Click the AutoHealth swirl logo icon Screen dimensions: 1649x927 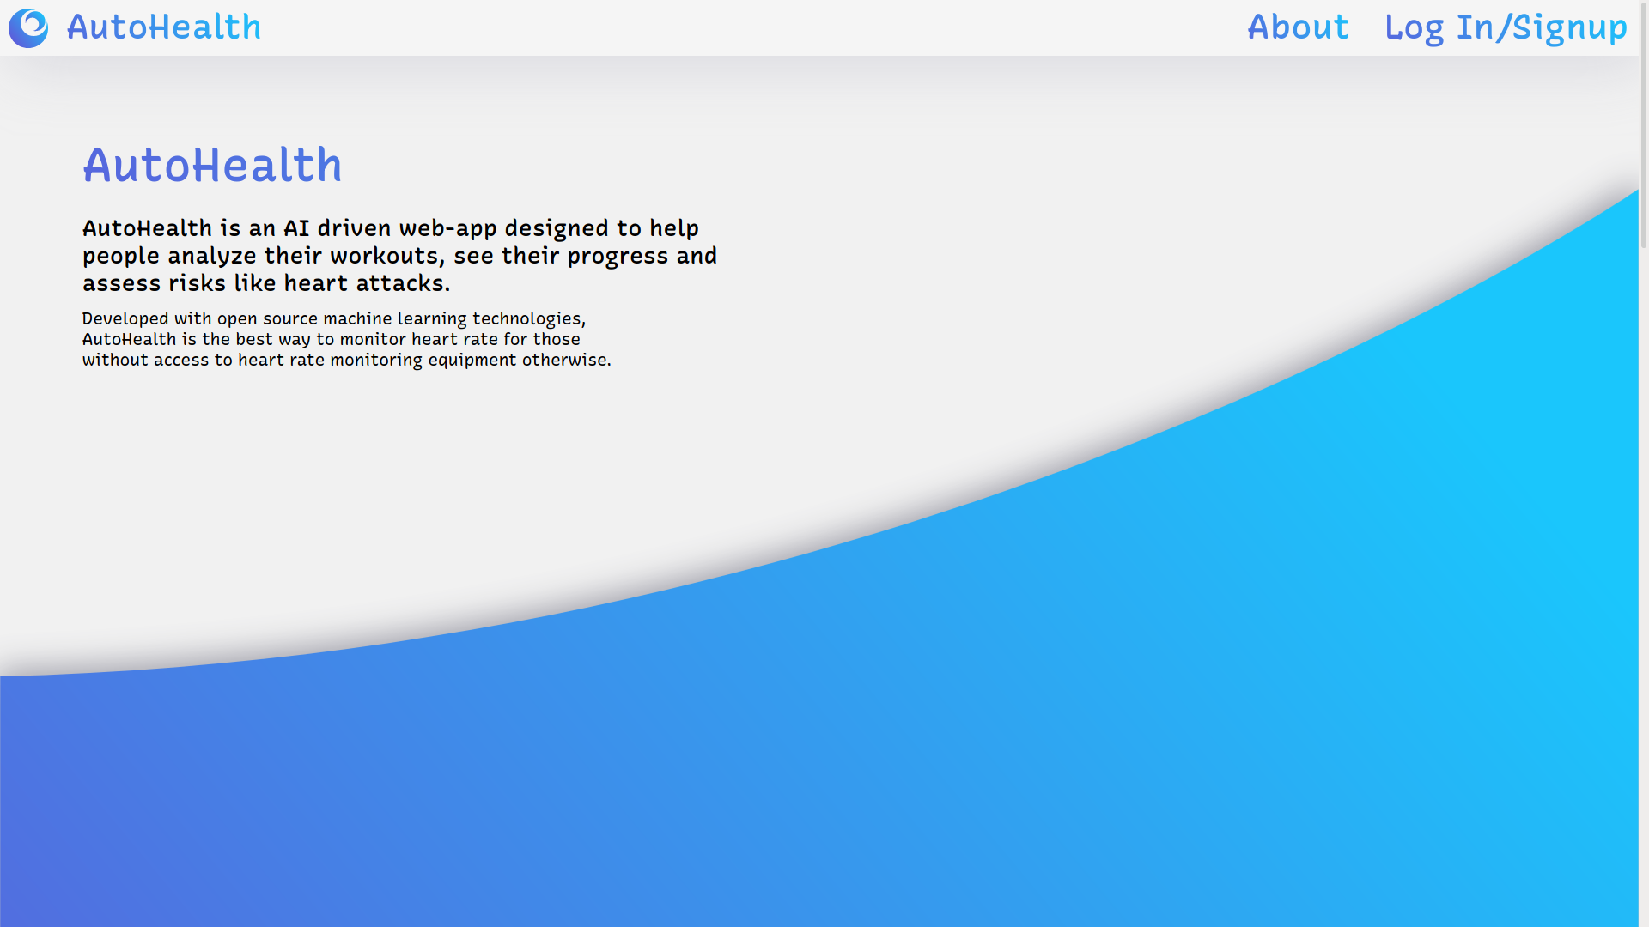pyautogui.click(x=28, y=28)
